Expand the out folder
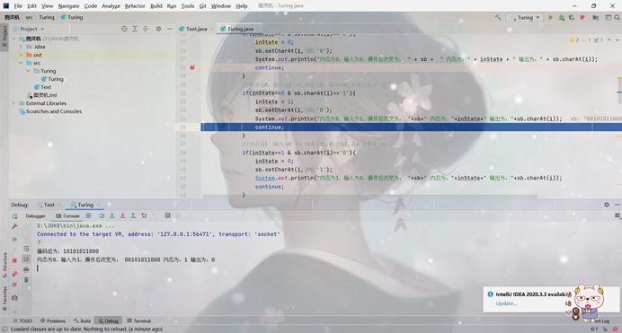Viewport: 622px width, 333px height. click(21, 55)
